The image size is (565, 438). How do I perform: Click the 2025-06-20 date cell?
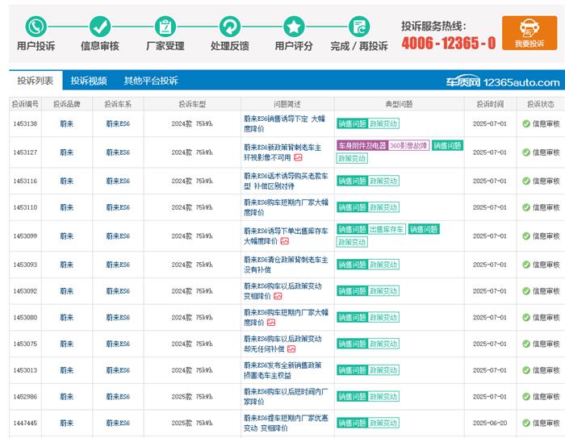click(490, 423)
